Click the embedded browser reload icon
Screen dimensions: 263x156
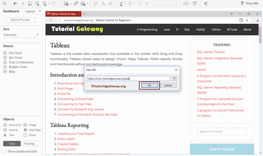pos(60,20)
